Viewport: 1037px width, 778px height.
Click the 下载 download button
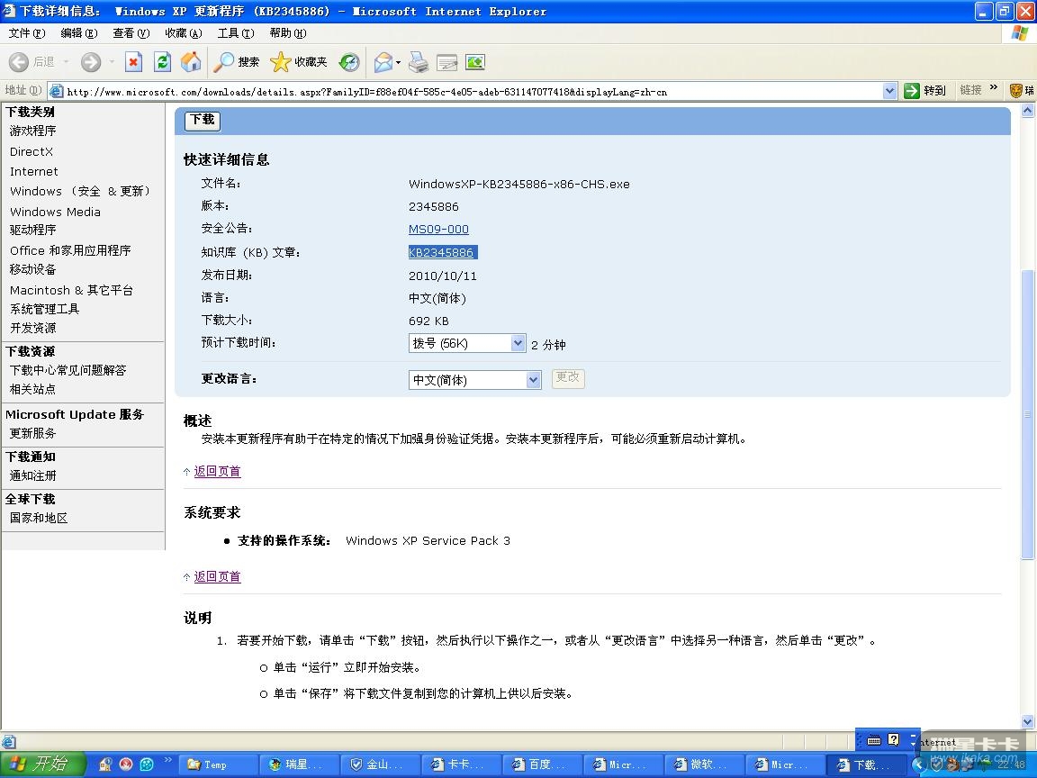203,120
